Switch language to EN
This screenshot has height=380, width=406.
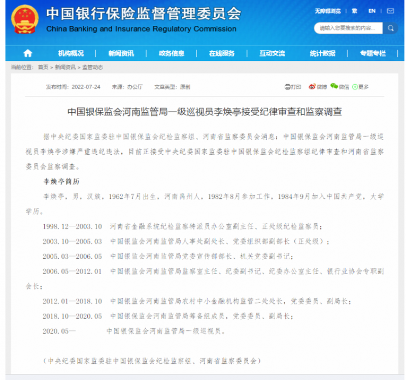click(x=372, y=11)
